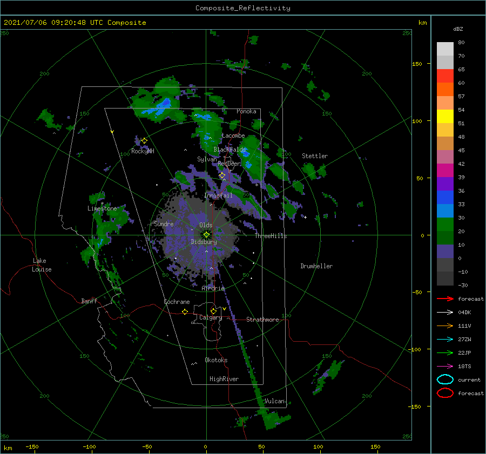Select the 30 dBZ light blue swatch
The width and height of the screenshot is (486, 454).
(445, 211)
